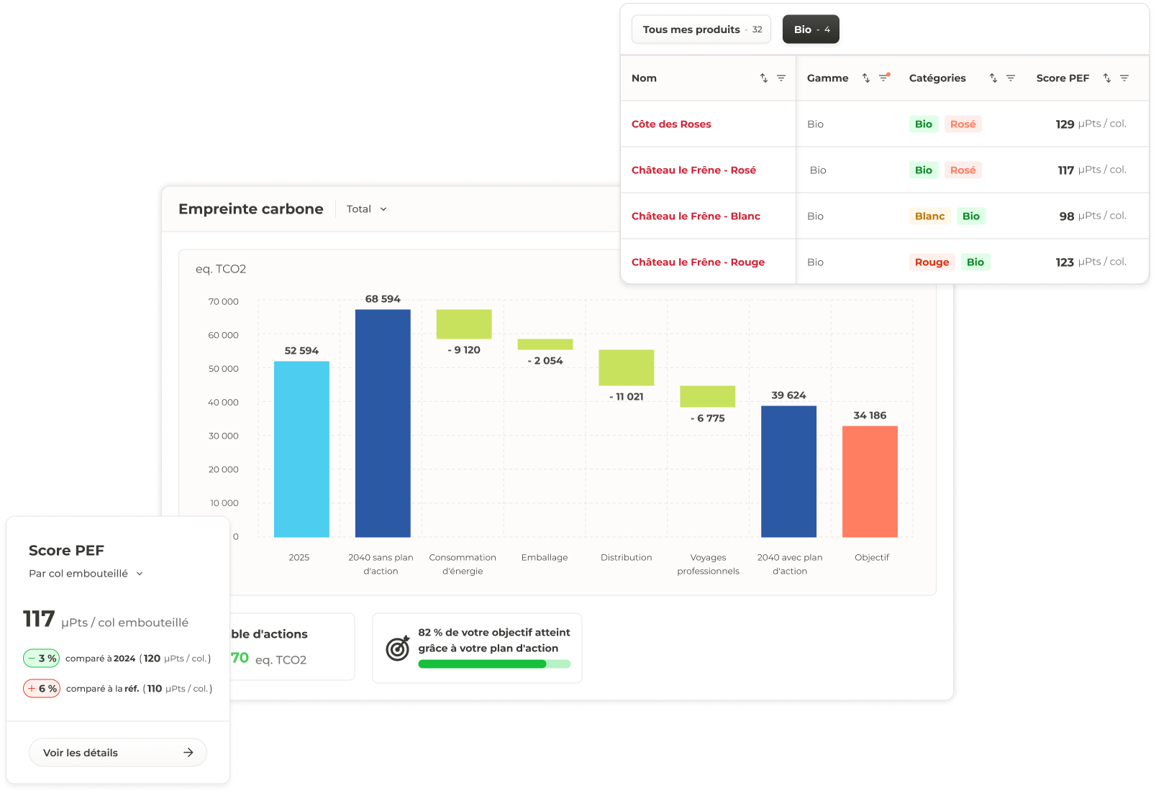Click the objective progress bar
This screenshot has height=793, width=1156.
click(494, 664)
